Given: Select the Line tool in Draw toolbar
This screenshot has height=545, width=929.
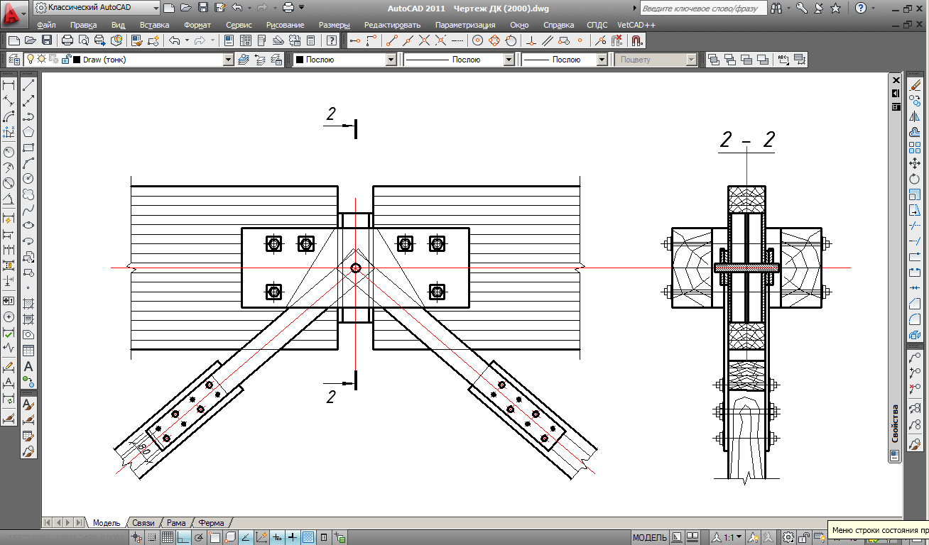Looking at the screenshot, I should pos(28,86).
